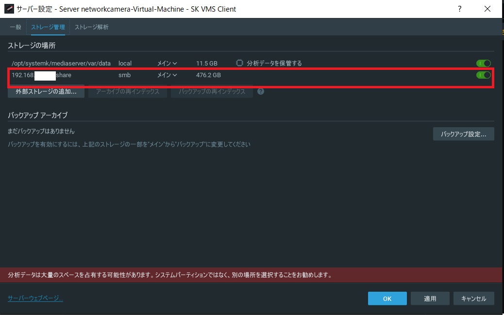This screenshot has width=504, height=315.
Task: Click the local type cell
Action: point(125,63)
